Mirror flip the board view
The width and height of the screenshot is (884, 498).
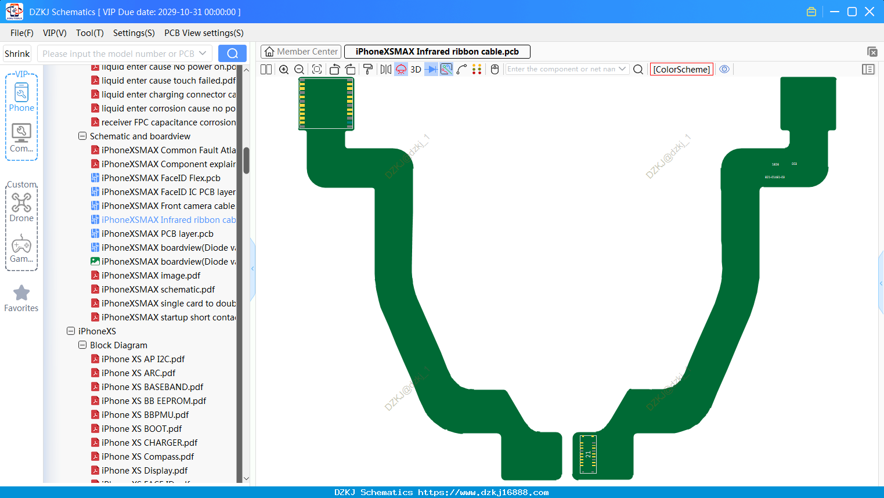point(386,69)
